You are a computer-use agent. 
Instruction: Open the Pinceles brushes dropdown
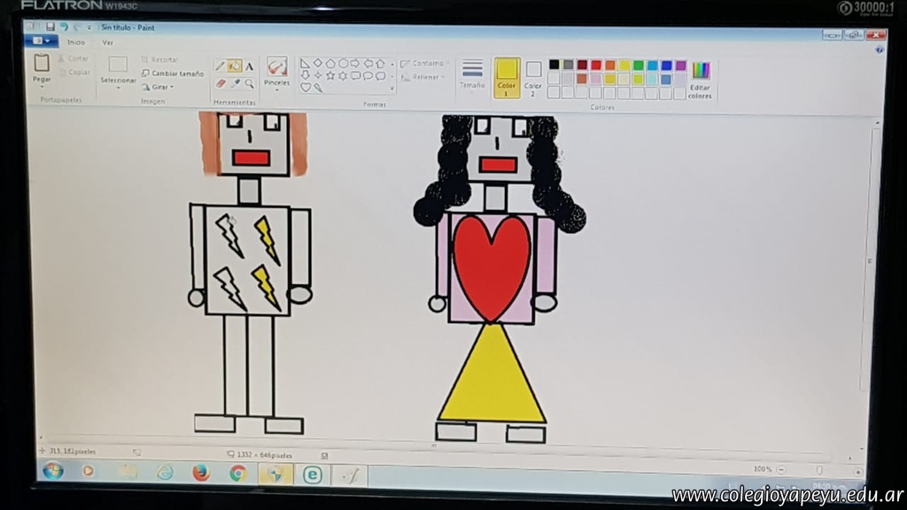click(277, 84)
